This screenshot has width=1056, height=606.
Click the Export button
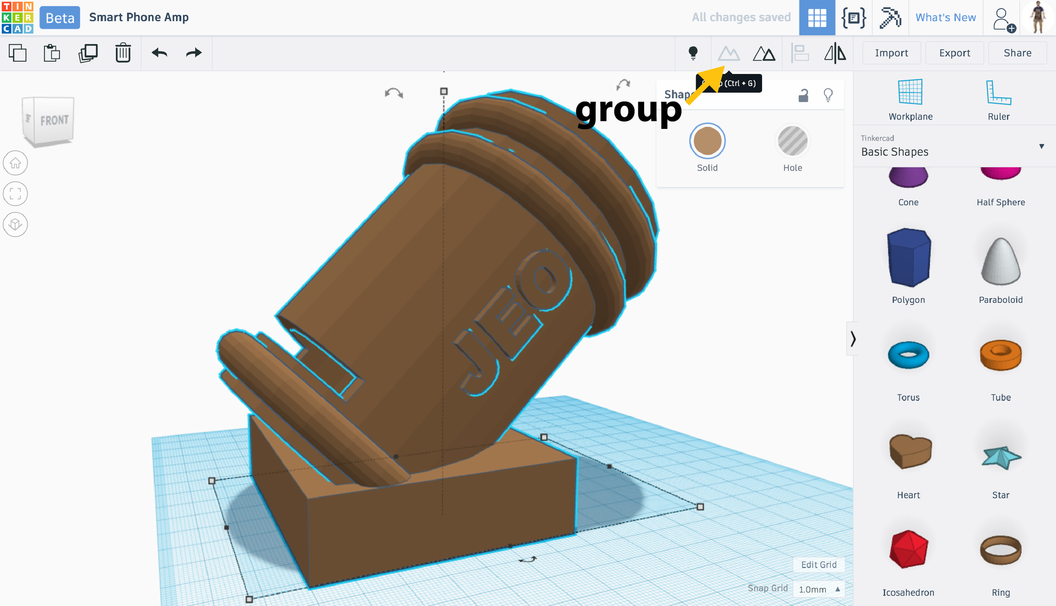coord(954,53)
